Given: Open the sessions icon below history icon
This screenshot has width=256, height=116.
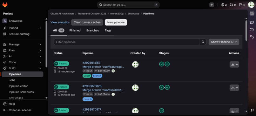Looking at the screenshot, I should (252, 37).
